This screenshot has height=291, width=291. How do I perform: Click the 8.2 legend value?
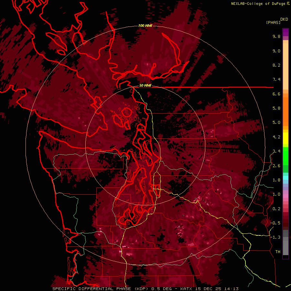point(276,65)
